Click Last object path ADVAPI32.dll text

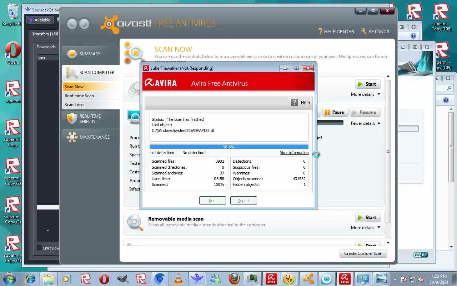click(183, 130)
